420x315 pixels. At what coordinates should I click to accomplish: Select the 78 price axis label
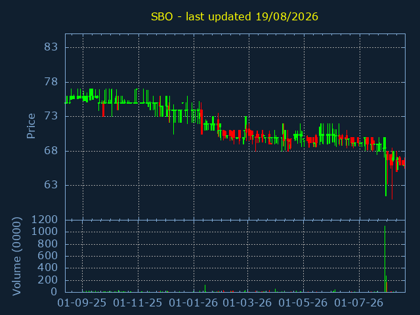[x=51, y=82]
